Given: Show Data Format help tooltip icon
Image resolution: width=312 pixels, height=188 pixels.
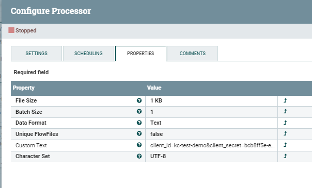Looking at the screenshot, I should 139,123.
